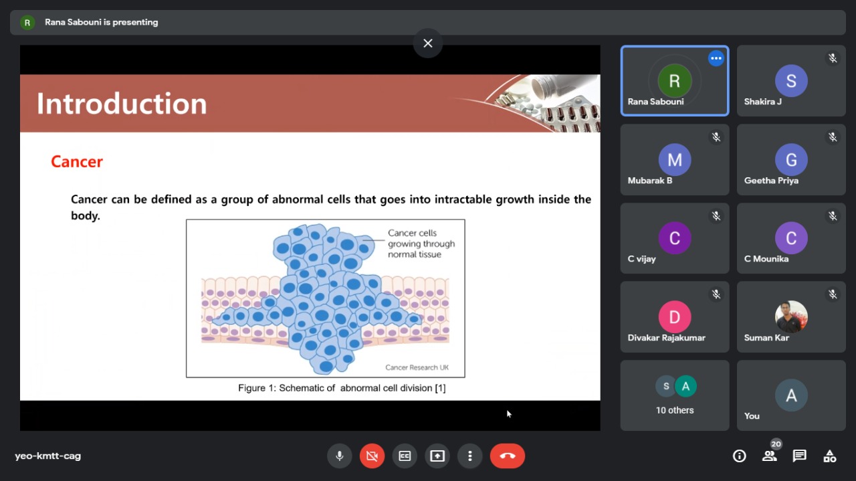This screenshot has width=856, height=481.
Task: Select Suman Kar's photo avatar
Action: (791, 317)
